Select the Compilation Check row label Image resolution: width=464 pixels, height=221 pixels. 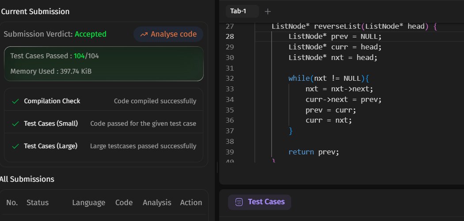tap(52, 101)
